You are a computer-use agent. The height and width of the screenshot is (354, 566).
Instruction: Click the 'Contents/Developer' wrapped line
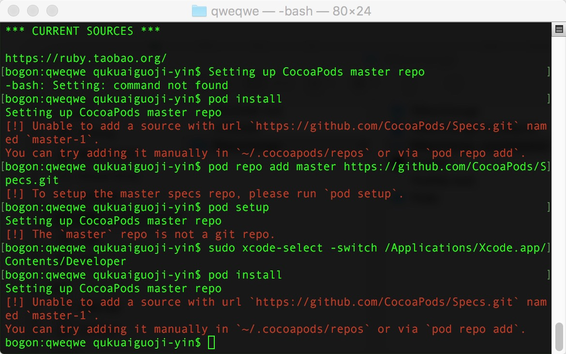click(66, 261)
